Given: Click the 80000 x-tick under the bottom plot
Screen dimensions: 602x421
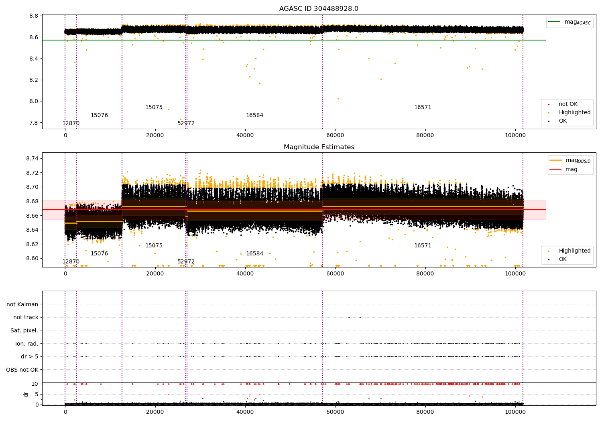Looking at the screenshot, I should tap(425, 412).
